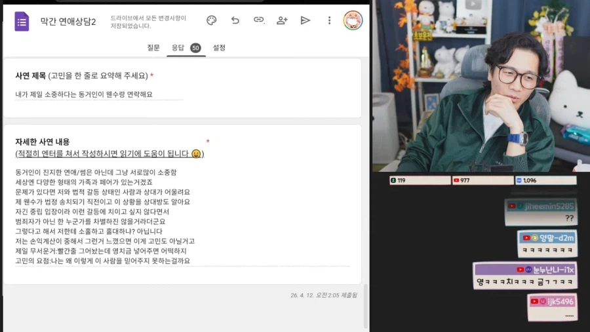Click the form page vertical scrollbar
This screenshot has height=332, width=590.
tap(366, 306)
